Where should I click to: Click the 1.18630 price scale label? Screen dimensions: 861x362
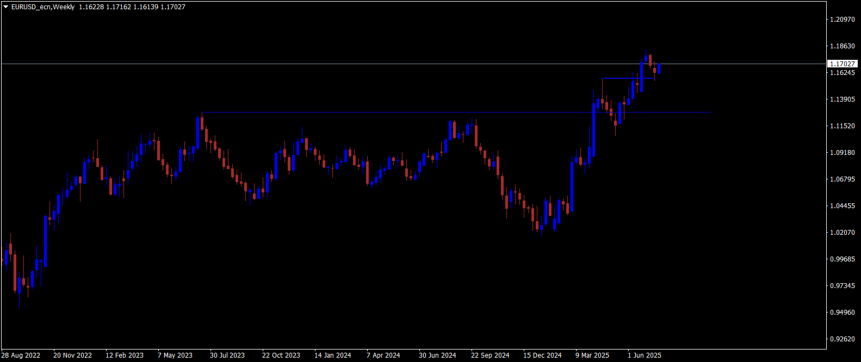click(843, 46)
